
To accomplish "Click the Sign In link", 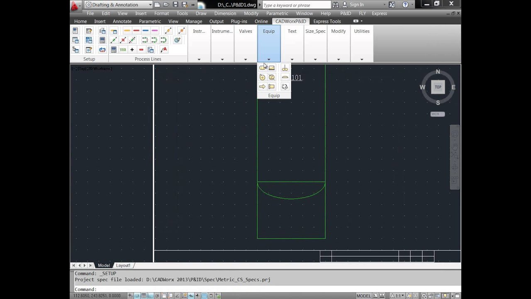I will (356, 5).
